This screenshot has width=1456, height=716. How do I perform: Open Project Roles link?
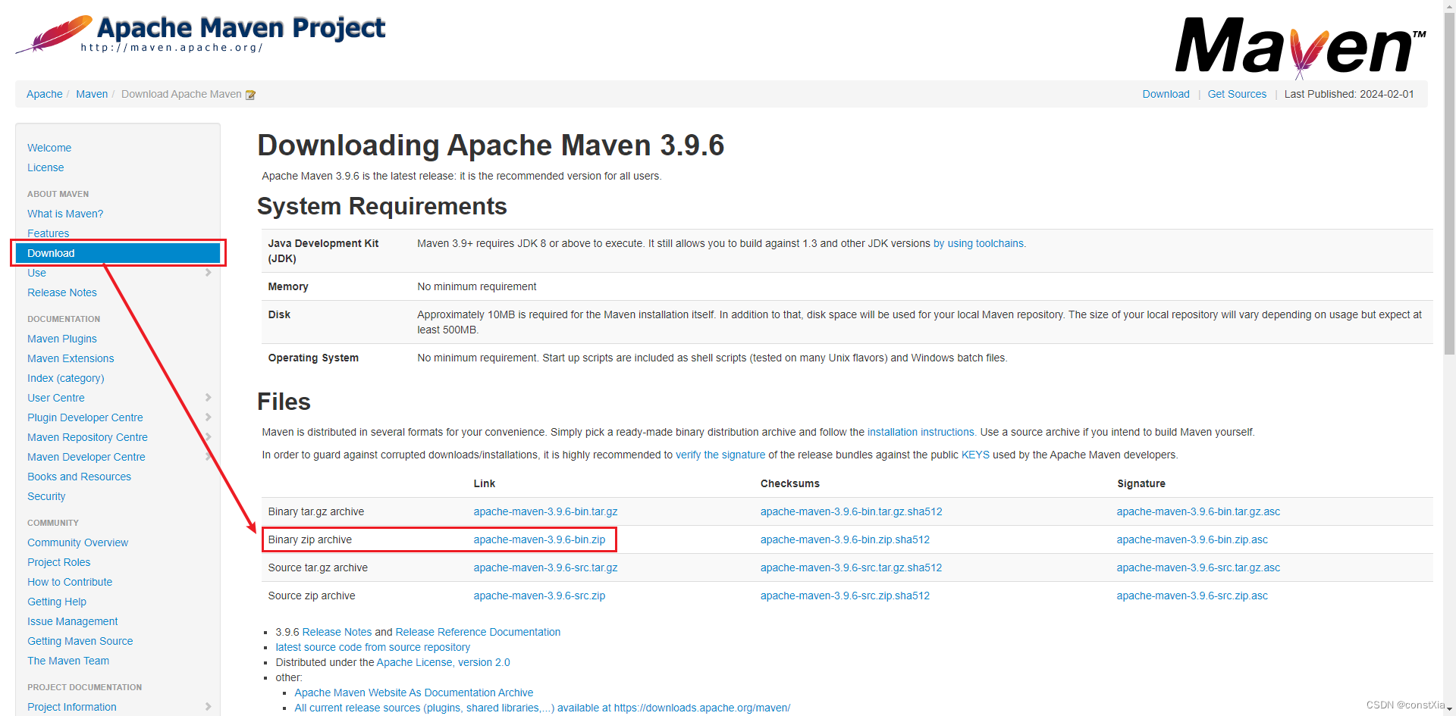point(59,562)
